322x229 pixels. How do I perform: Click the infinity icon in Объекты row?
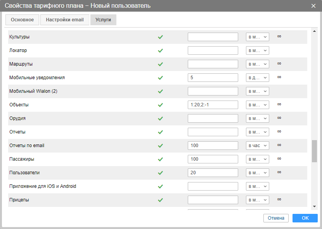coord(279,104)
